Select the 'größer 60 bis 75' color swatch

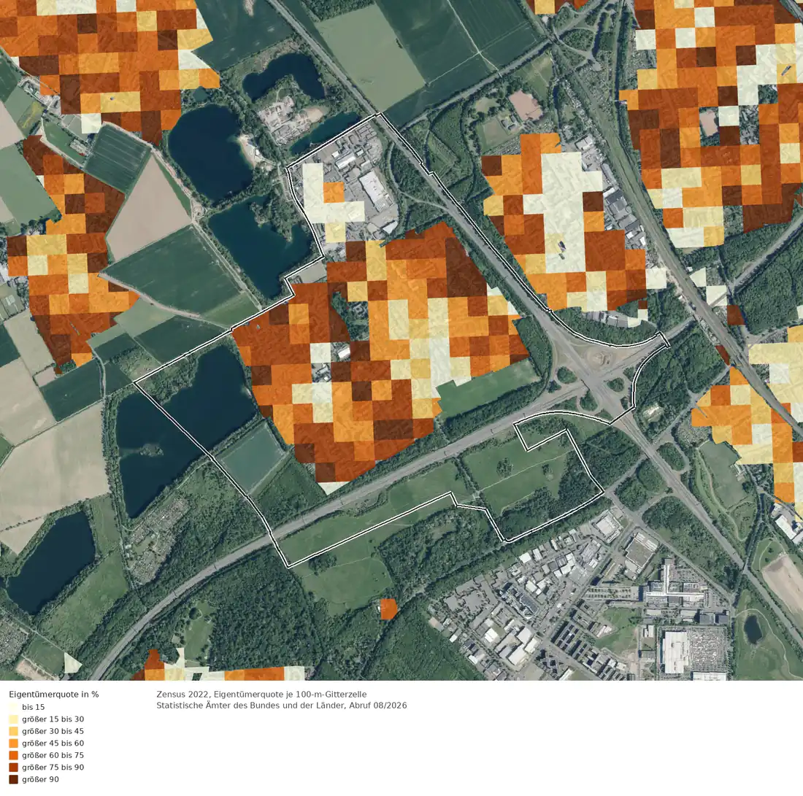click(13, 755)
